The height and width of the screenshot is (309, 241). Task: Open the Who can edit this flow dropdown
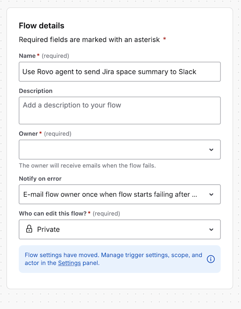tap(120, 229)
